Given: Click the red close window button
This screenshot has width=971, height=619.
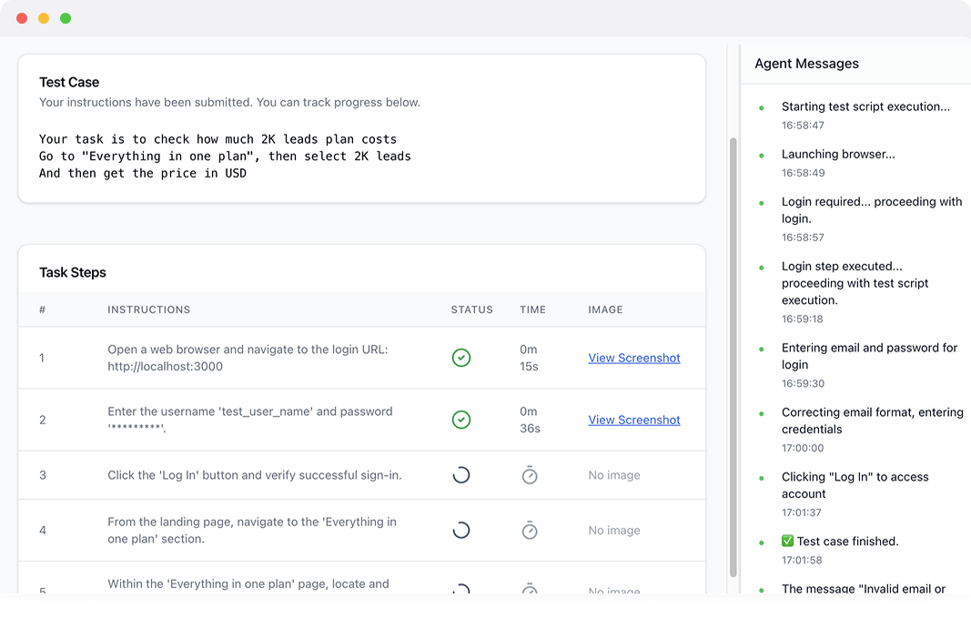Looking at the screenshot, I should click(22, 18).
